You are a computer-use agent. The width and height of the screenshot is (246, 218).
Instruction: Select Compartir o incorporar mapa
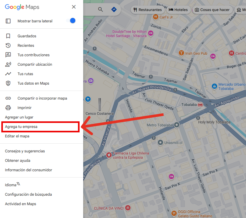(x=41, y=98)
